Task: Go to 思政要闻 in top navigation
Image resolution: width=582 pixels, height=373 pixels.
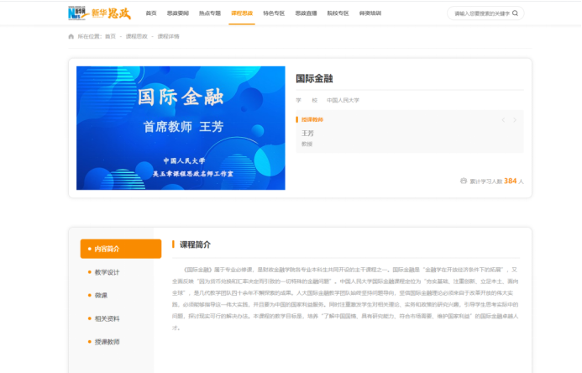Action: [x=178, y=13]
